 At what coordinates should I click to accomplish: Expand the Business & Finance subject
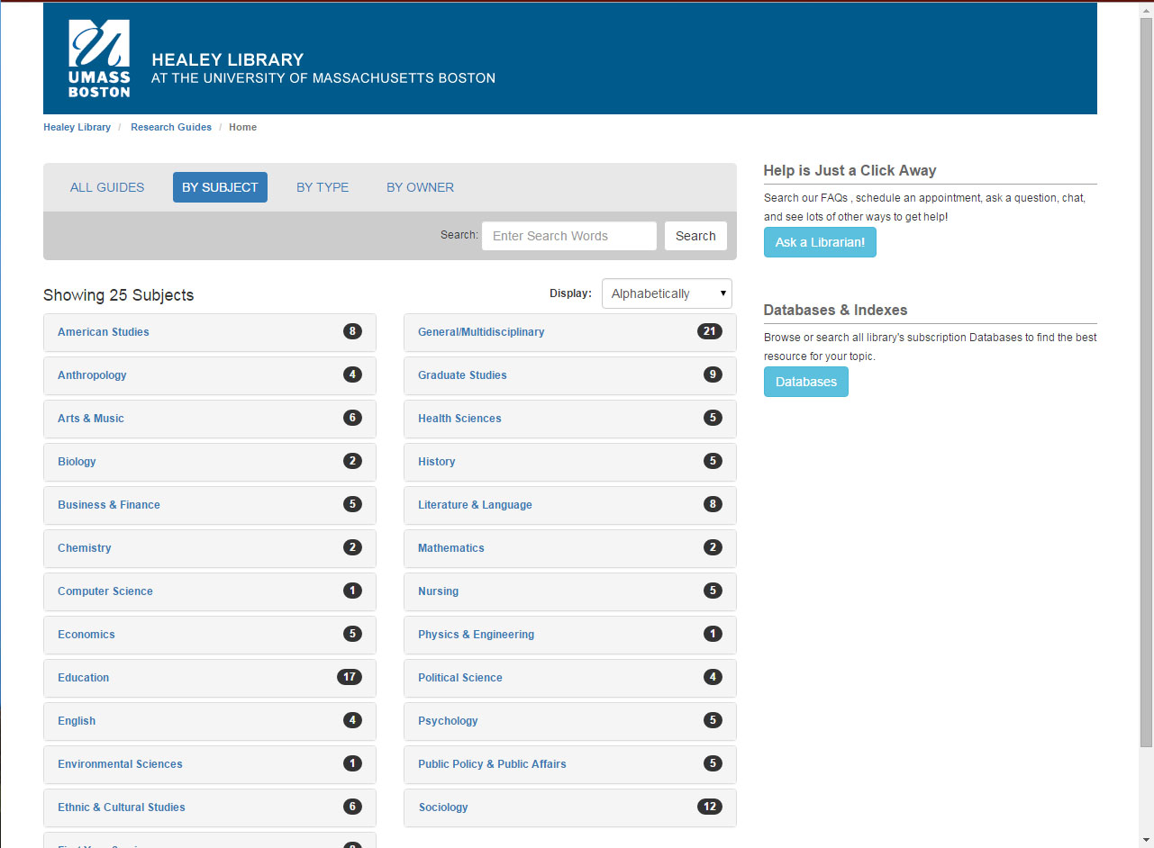(210, 505)
